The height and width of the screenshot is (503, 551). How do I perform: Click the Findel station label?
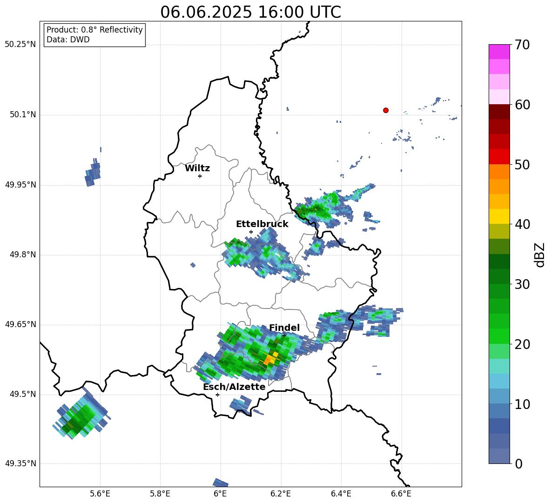pyautogui.click(x=284, y=328)
